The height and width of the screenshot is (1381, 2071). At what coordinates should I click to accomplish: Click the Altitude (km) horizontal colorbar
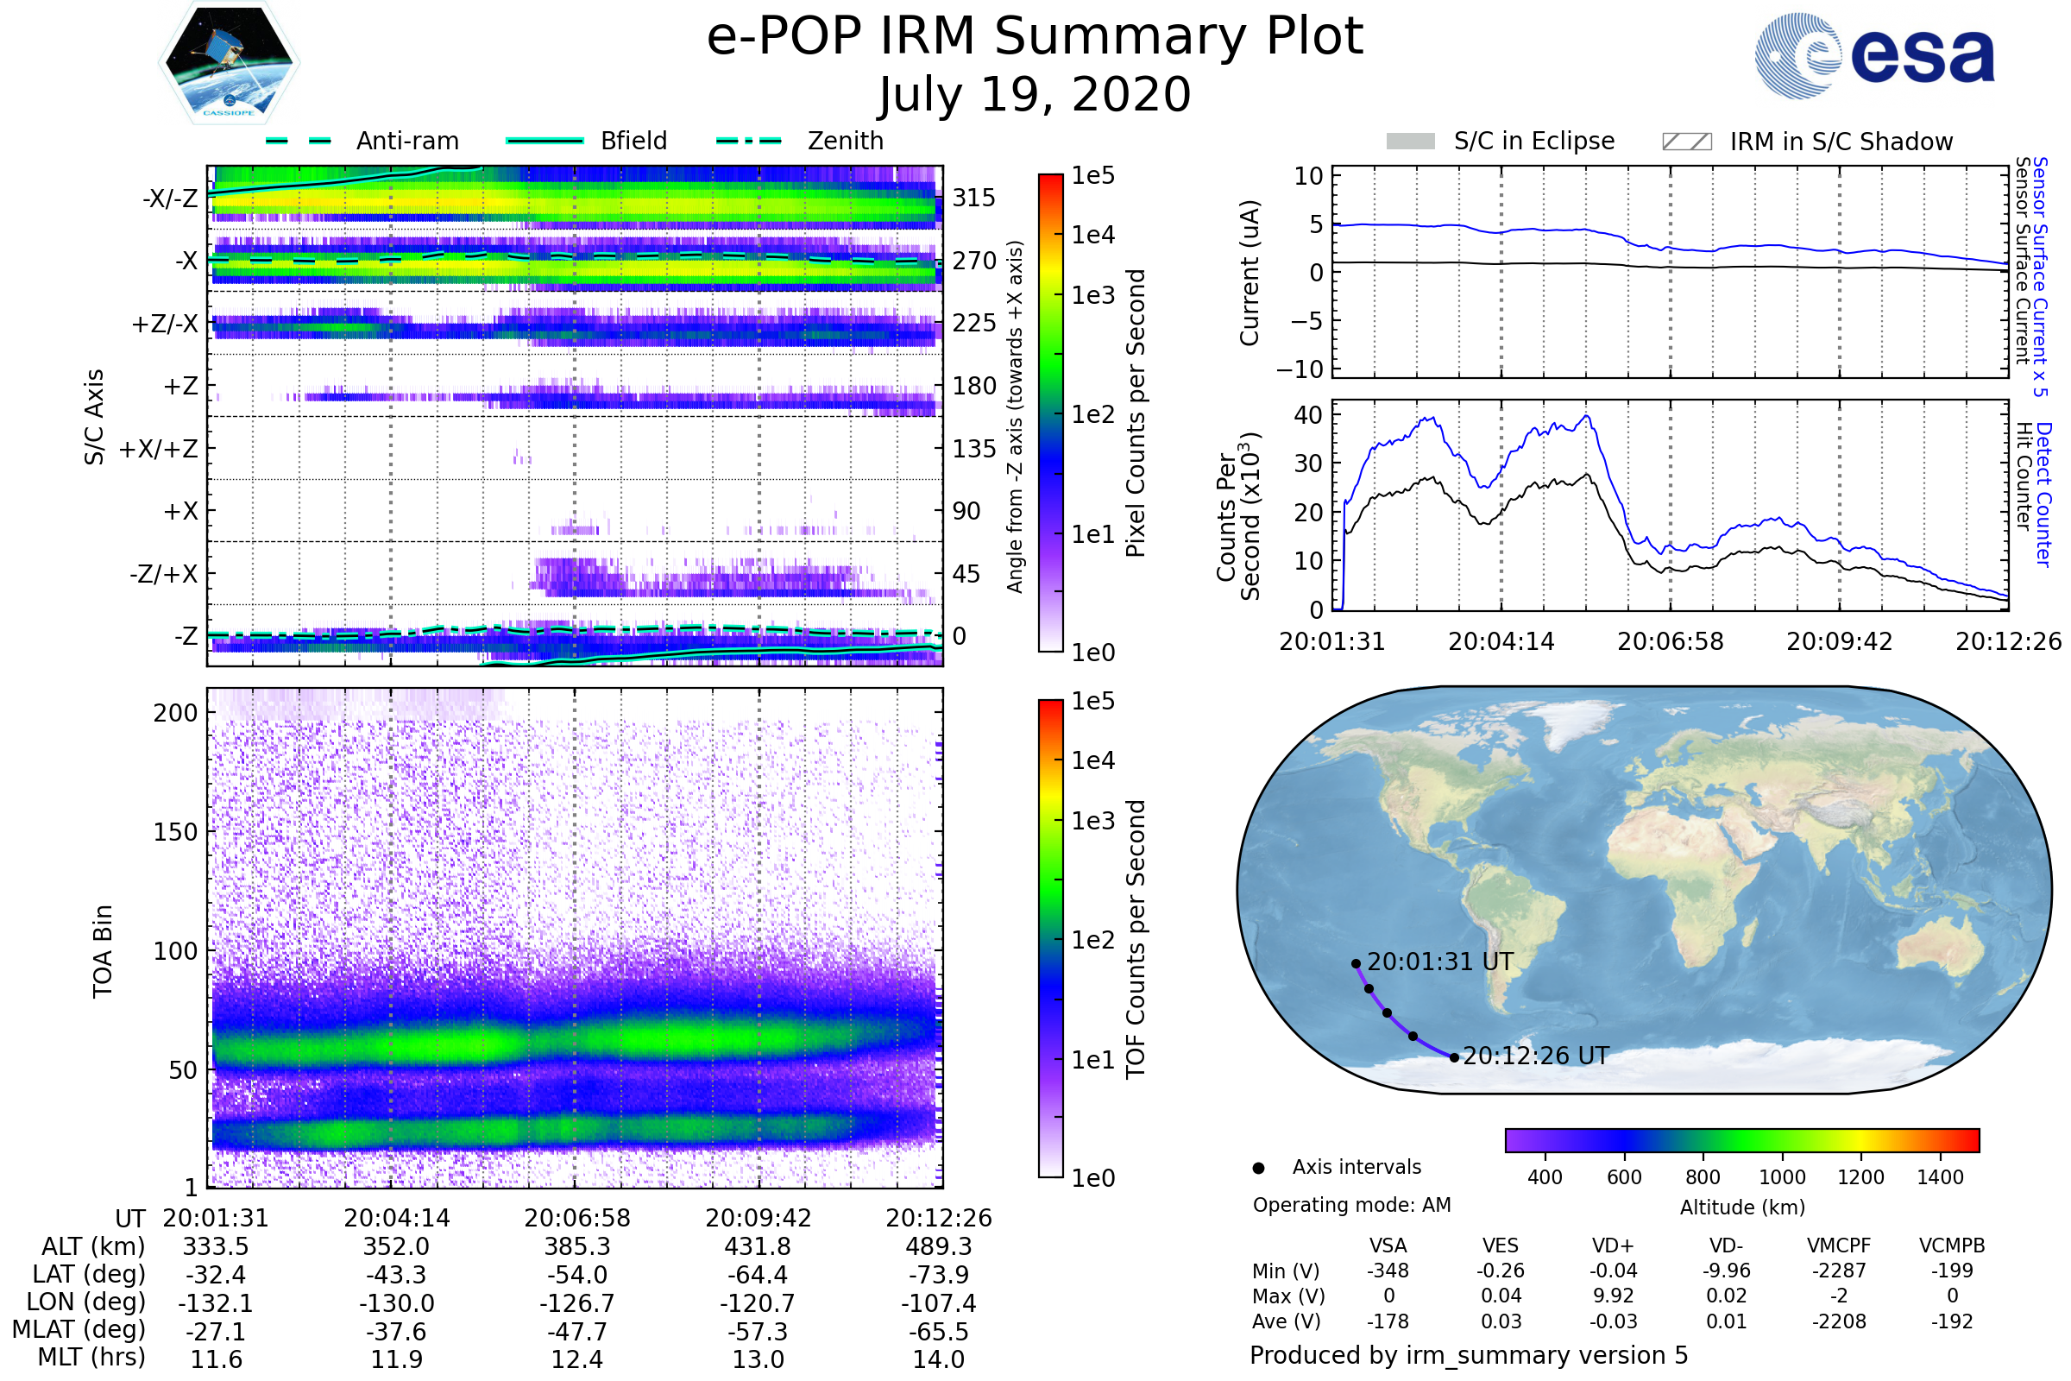click(x=1741, y=1139)
